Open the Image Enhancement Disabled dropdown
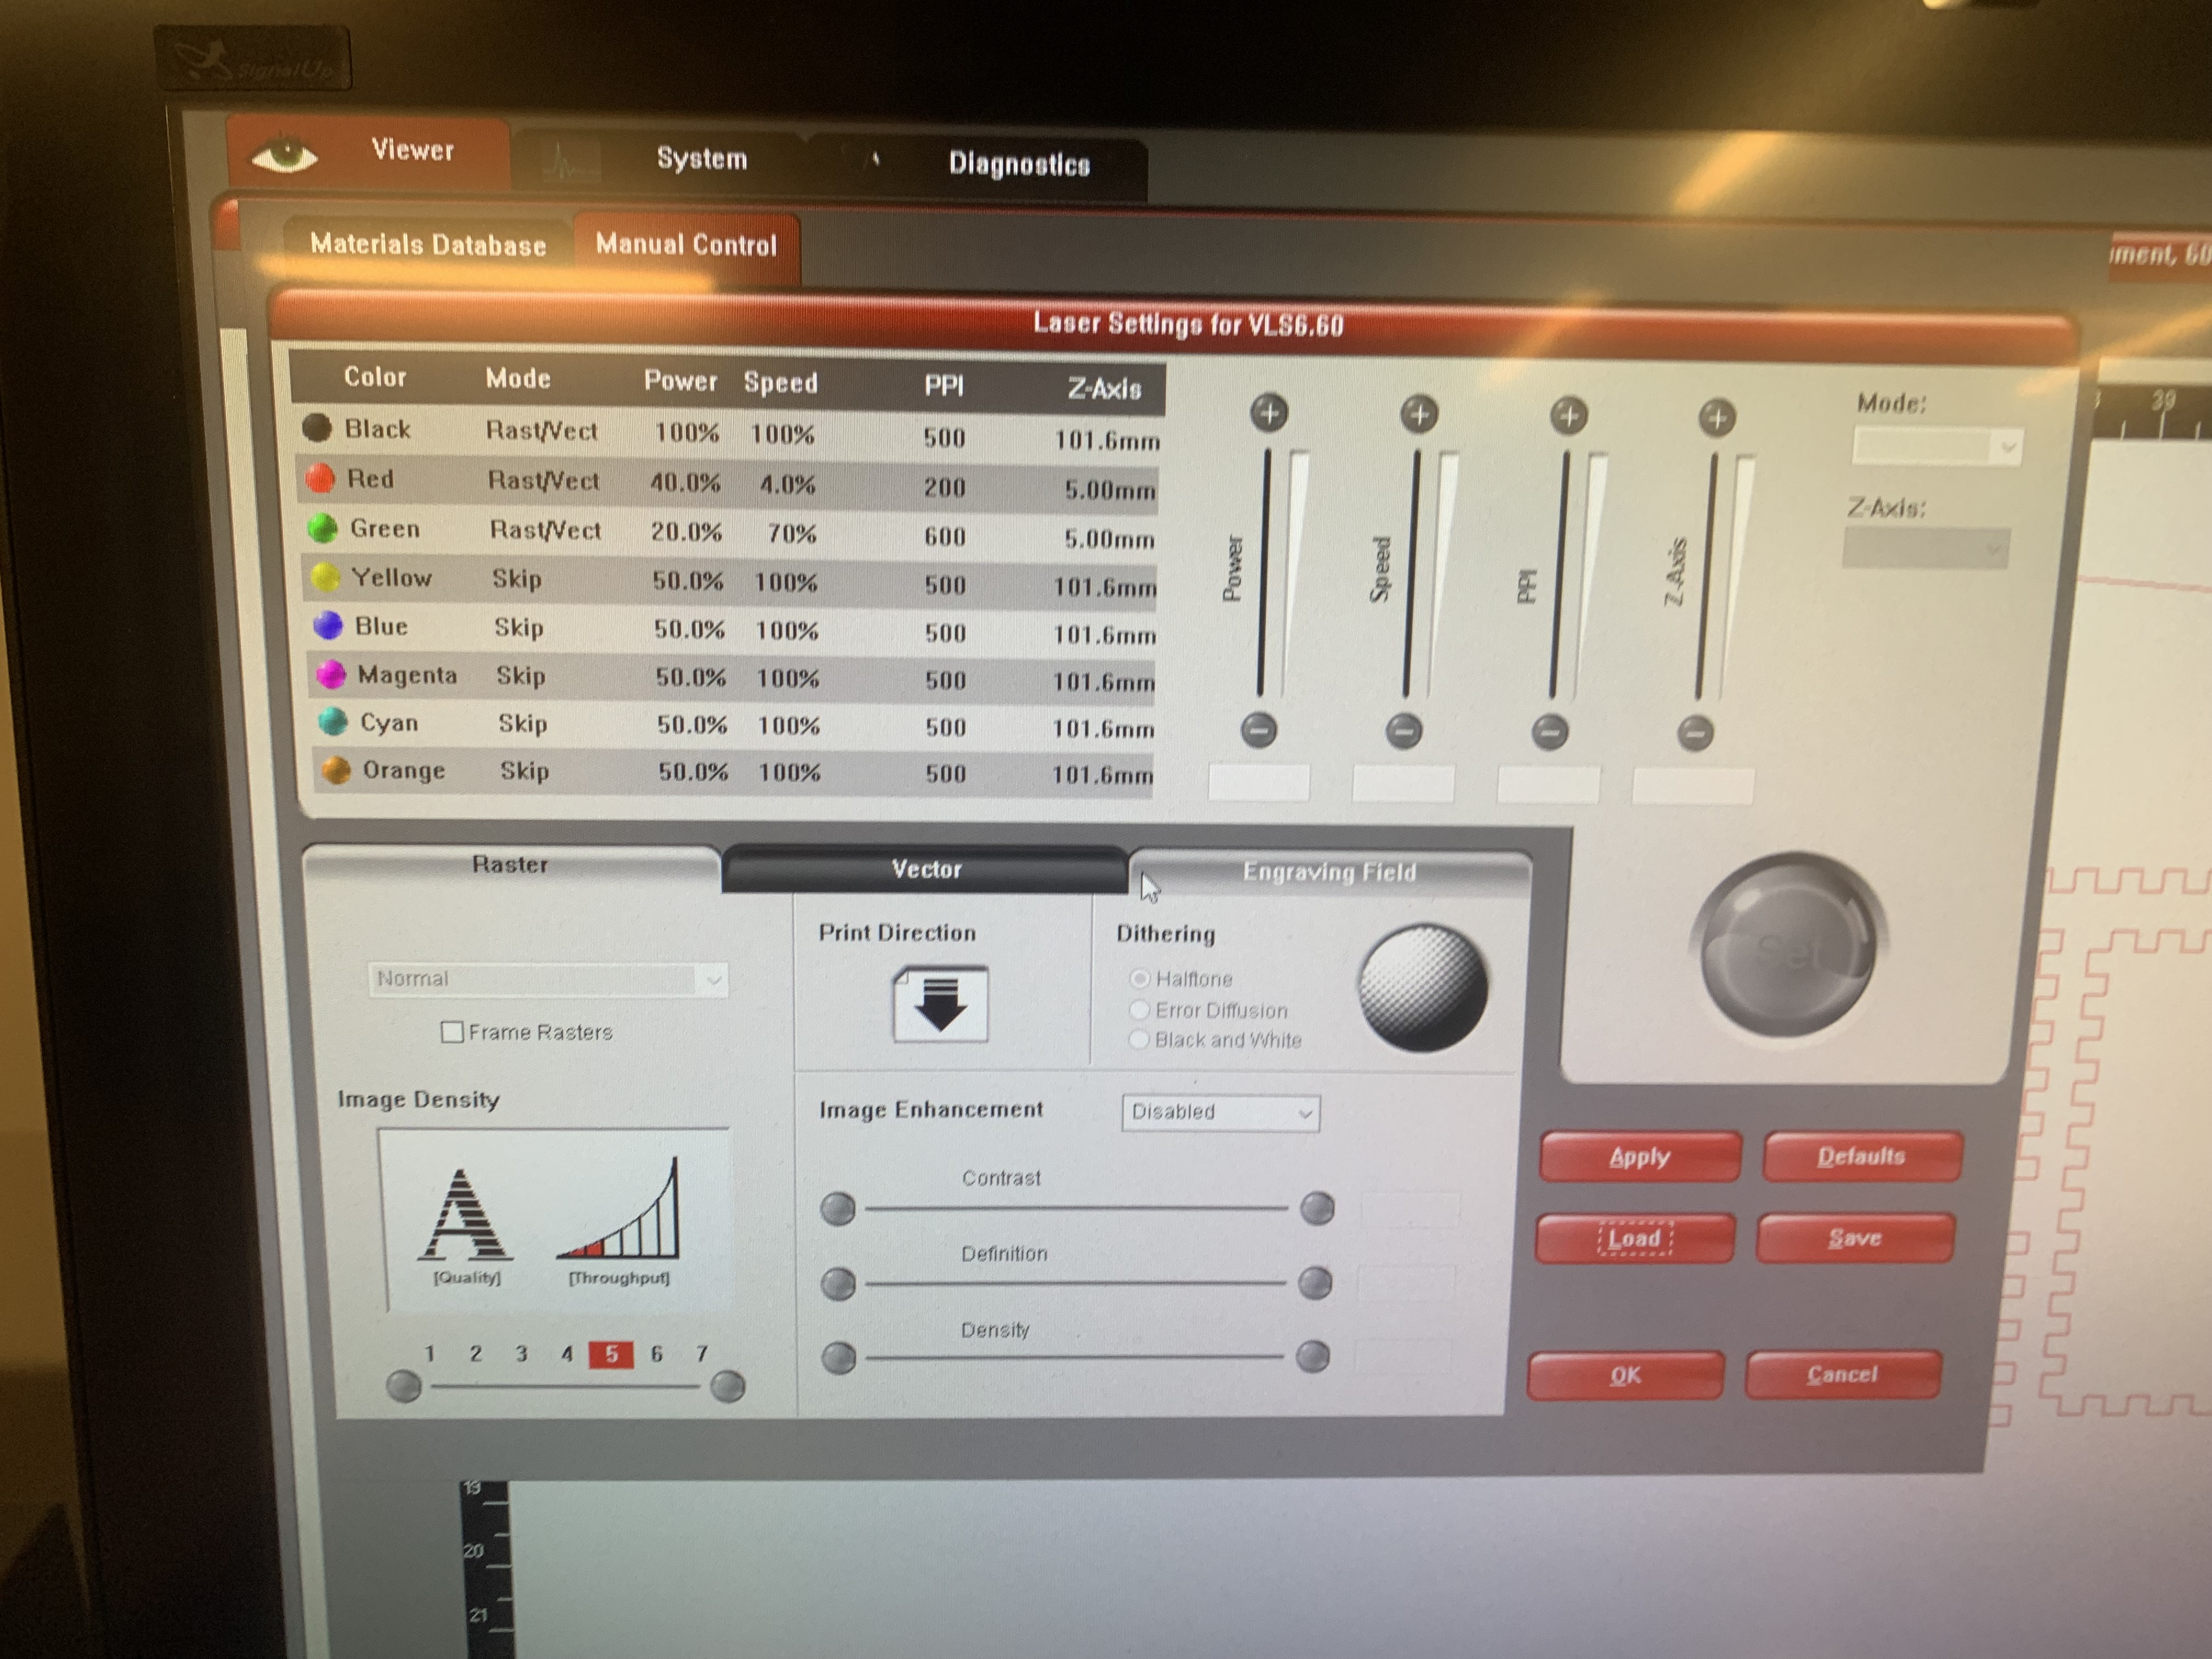Viewport: 2212px width, 1659px height. pos(1220,1112)
